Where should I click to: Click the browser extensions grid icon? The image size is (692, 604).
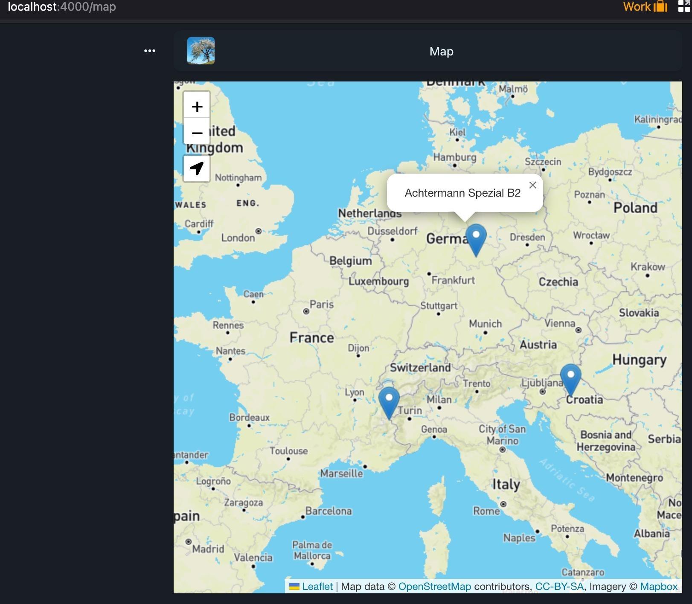[685, 6]
